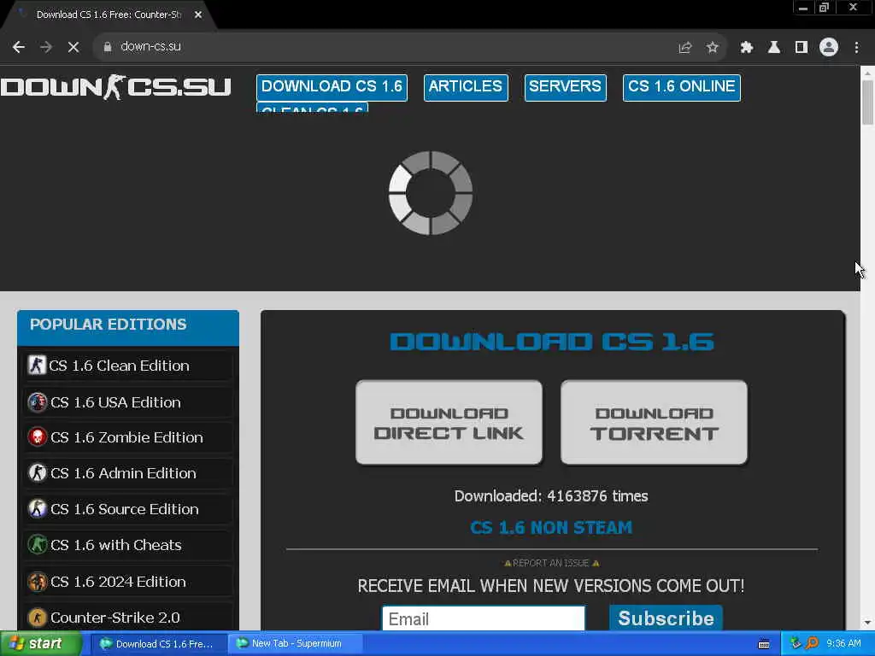Screen dimensions: 875x656
Task: Open CS 1.6 USA Edition
Action: (x=128, y=402)
